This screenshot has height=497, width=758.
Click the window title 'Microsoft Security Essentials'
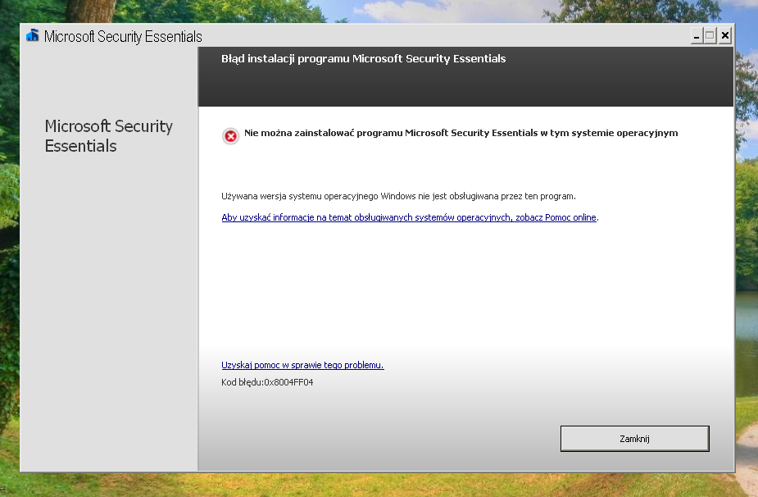(x=123, y=36)
